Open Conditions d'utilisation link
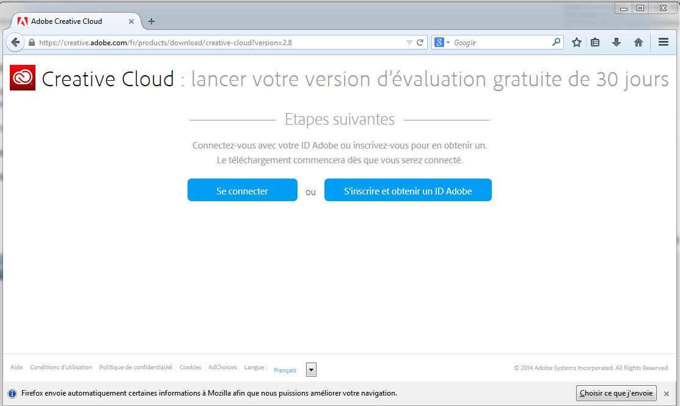680x406 pixels. (61, 367)
